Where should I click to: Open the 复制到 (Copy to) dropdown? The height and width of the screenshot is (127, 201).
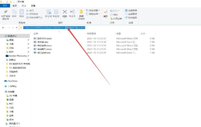coord(56,13)
